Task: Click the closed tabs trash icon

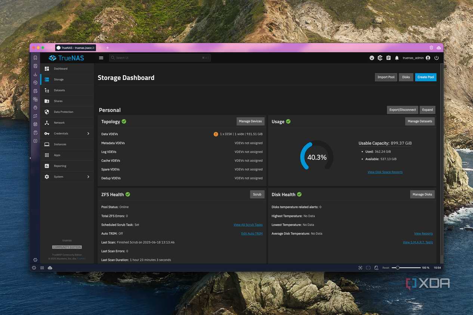Action: click(x=431, y=48)
